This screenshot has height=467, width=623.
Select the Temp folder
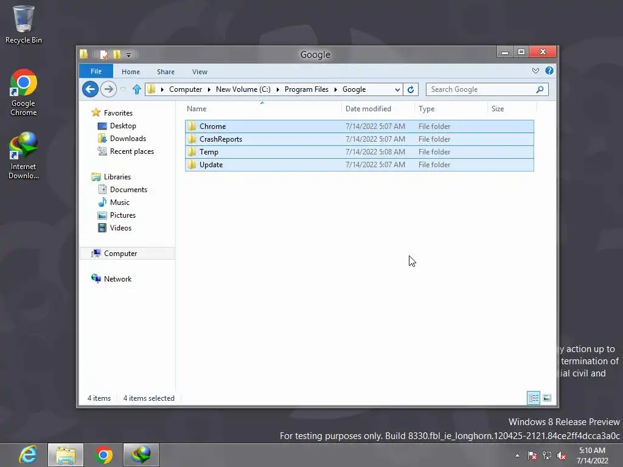[x=359, y=151]
